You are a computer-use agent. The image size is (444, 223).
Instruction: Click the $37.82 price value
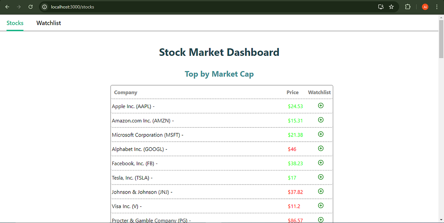point(296,192)
